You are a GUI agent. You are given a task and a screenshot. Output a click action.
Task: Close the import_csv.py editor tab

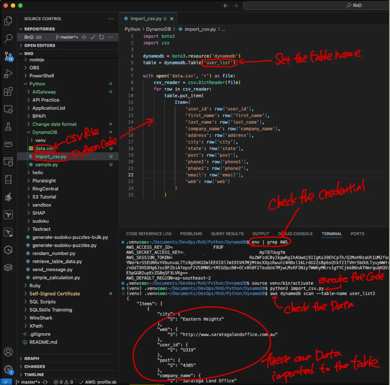coord(172,19)
